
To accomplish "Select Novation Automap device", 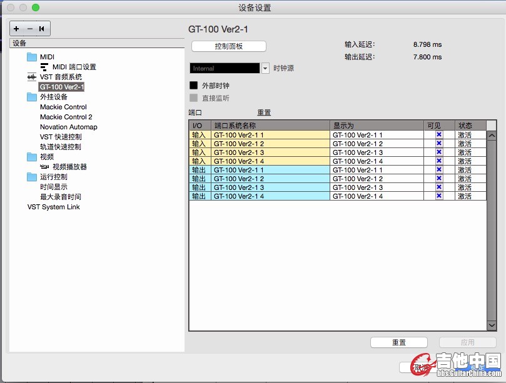I will click(x=68, y=127).
